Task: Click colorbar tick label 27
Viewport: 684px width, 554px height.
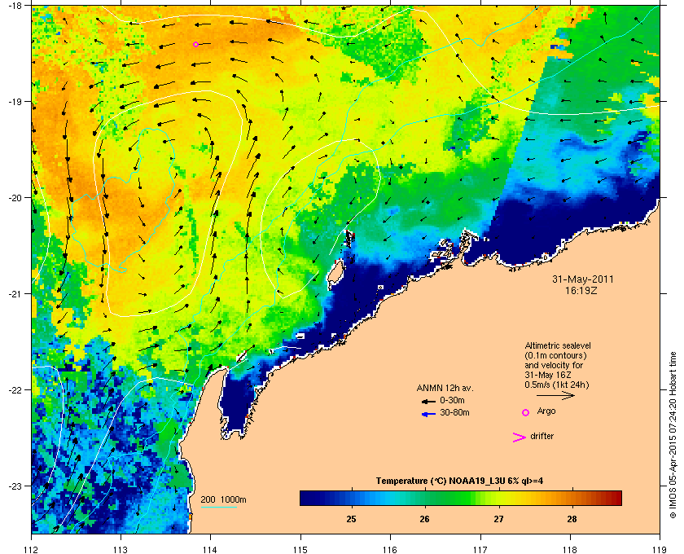Action: coord(498,519)
